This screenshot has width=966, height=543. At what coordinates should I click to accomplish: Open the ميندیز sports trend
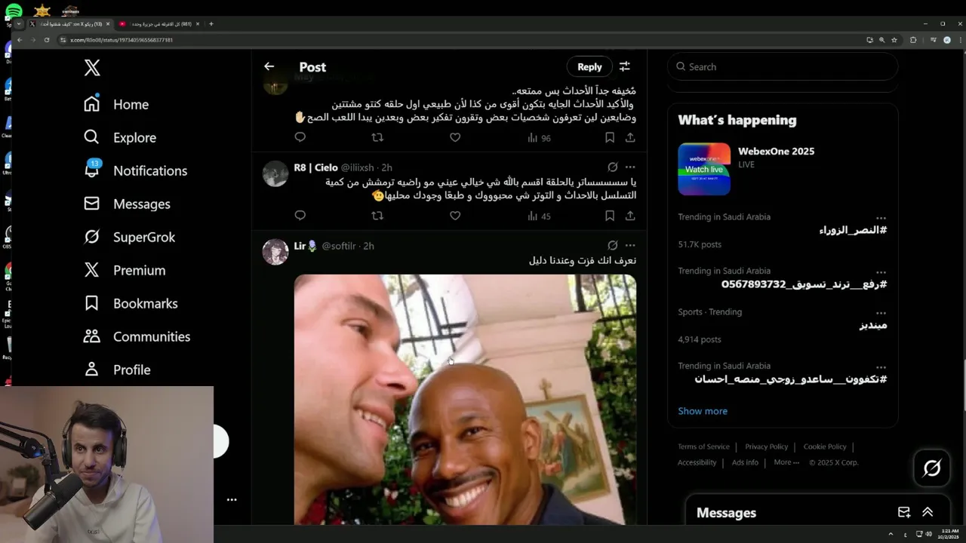pos(873,325)
